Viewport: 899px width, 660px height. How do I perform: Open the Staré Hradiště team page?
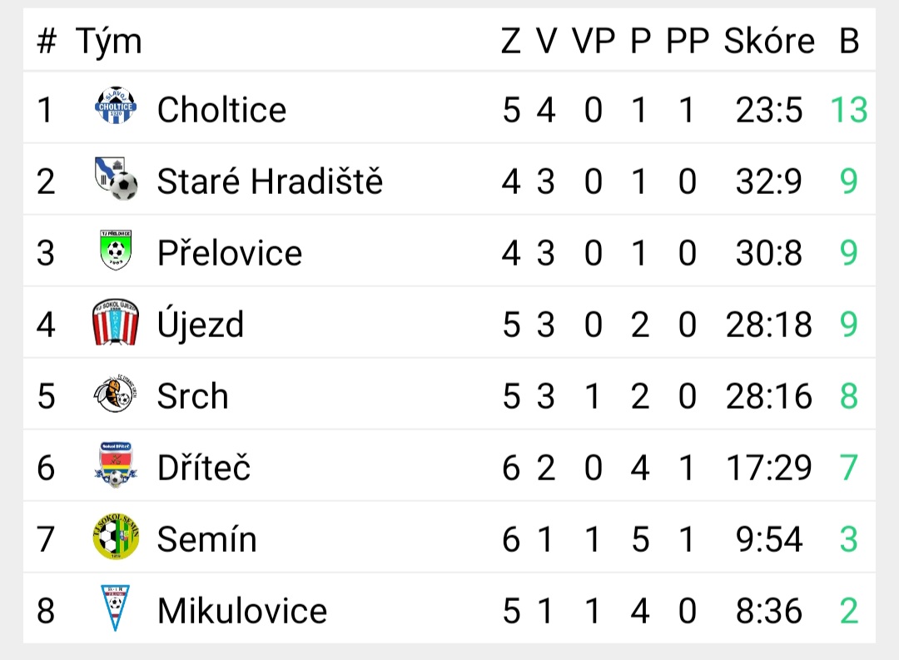[x=270, y=181]
